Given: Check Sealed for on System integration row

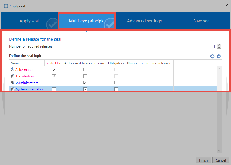Looking at the screenshot, I should (54, 89).
